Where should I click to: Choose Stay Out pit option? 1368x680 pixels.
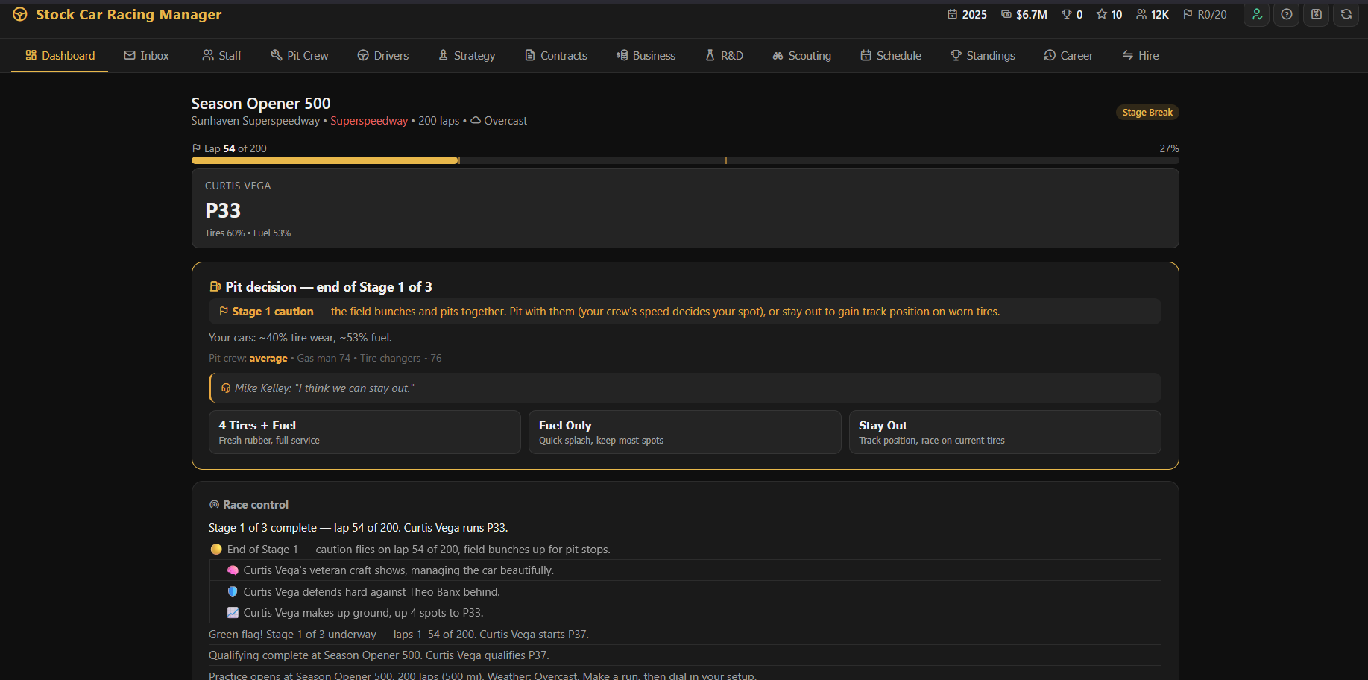pyautogui.click(x=1005, y=432)
